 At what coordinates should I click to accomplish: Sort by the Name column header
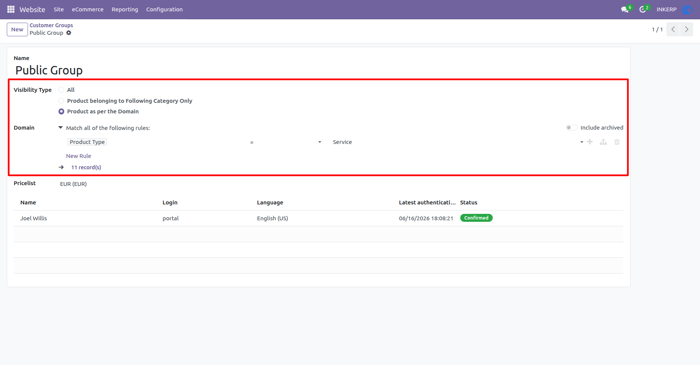tap(28, 203)
